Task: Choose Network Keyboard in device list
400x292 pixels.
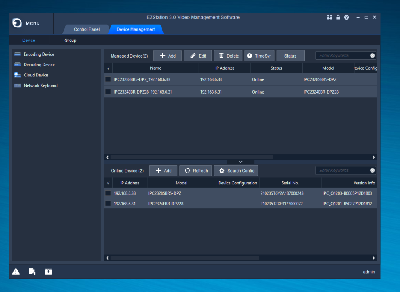Action: (40, 85)
